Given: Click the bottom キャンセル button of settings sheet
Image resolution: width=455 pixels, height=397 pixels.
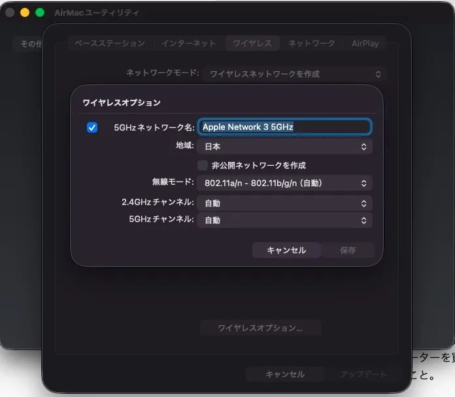Looking at the screenshot, I should (285, 374).
